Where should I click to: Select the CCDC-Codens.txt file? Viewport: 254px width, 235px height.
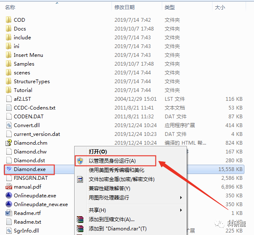click(x=34, y=107)
